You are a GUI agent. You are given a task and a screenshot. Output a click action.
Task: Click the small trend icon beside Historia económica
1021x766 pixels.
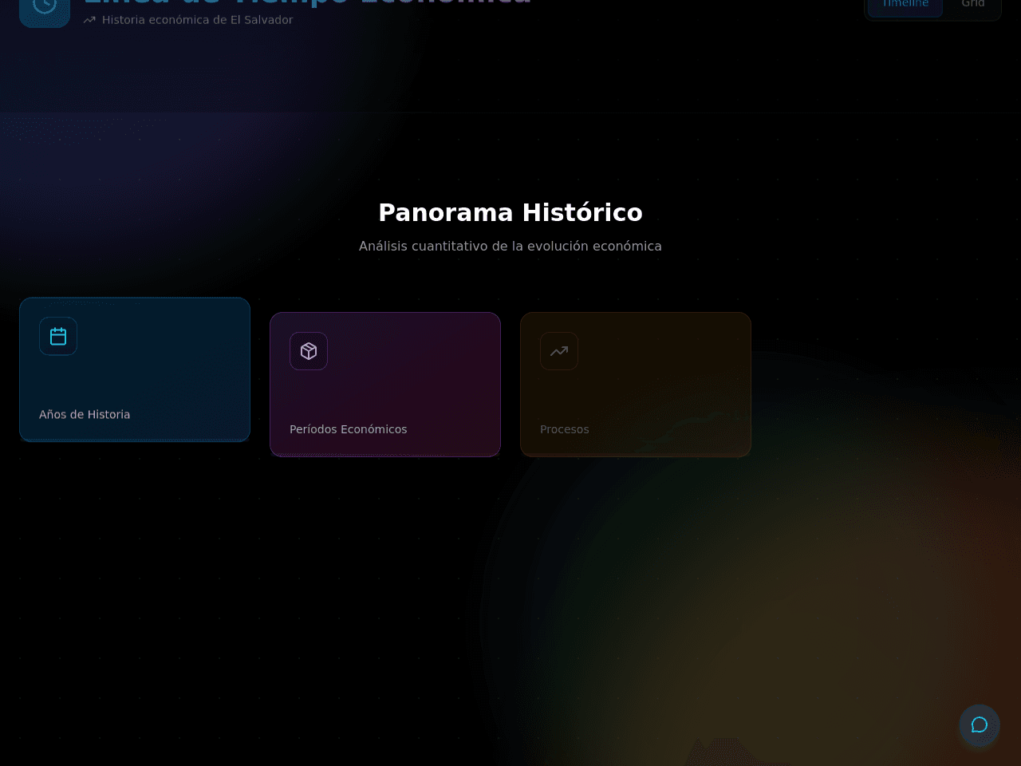point(89,20)
